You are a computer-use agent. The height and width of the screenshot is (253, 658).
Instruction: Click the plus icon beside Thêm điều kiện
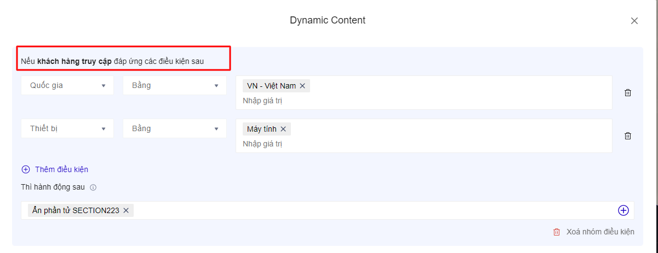26,169
